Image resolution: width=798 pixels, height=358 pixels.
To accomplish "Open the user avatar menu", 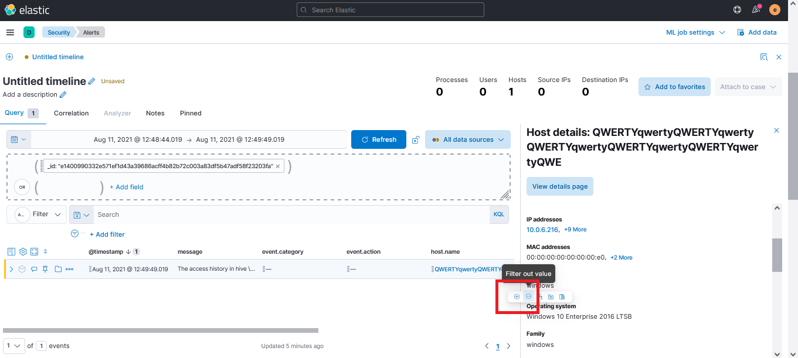I will (x=775, y=9).
